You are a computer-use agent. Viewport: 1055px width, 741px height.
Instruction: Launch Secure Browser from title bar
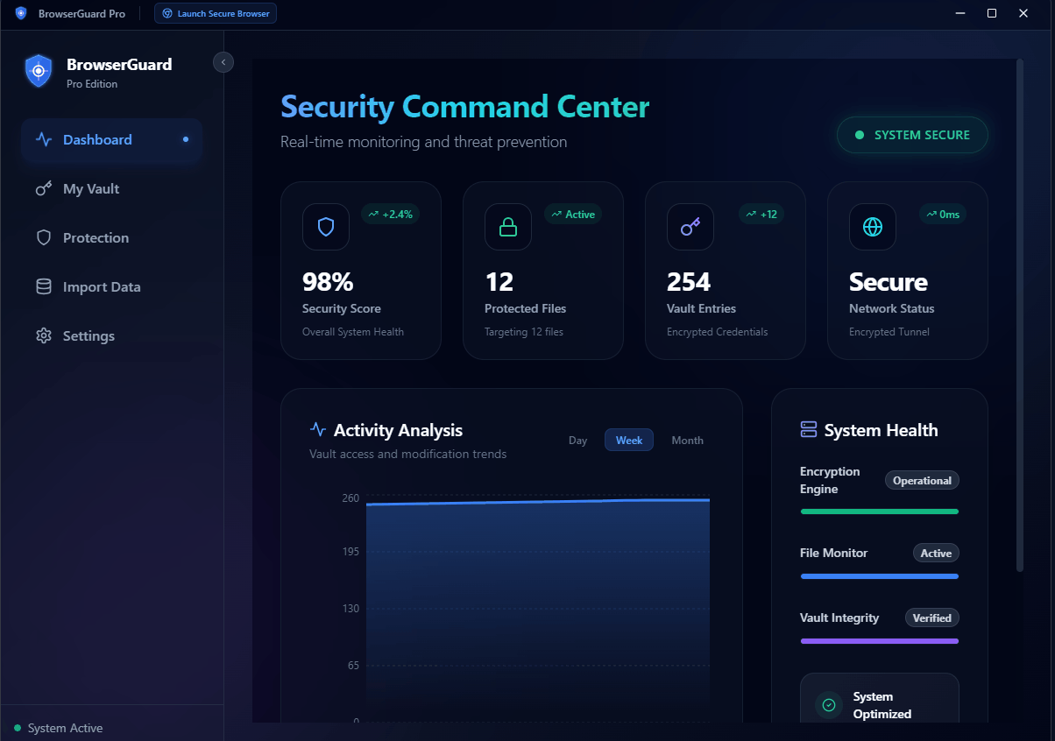coord(216,14)
